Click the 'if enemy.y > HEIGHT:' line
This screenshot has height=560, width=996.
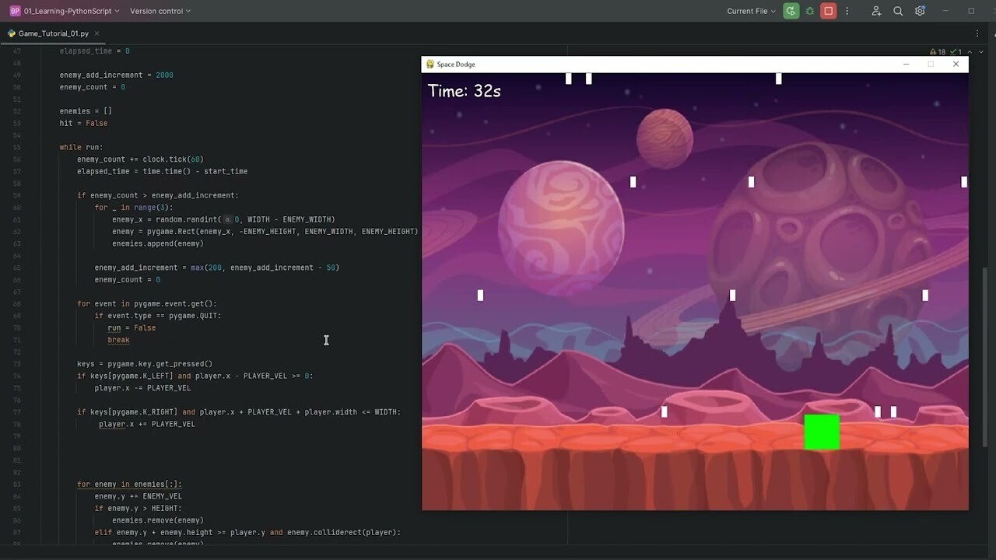pyautogui.click(x=139, y=509)
